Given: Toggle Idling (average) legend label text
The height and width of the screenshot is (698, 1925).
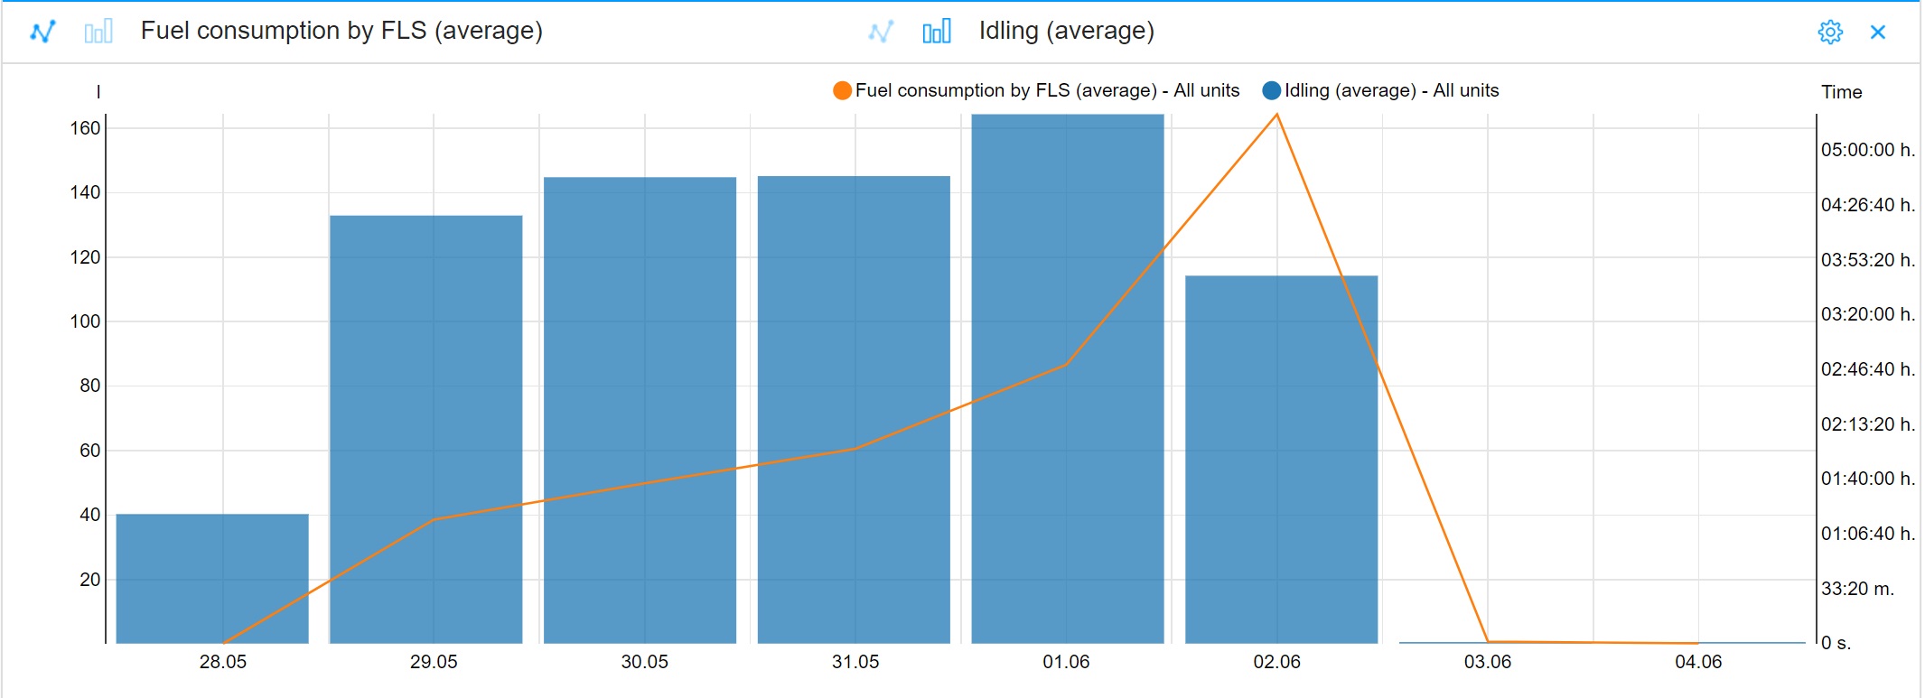Looking at the screenshot, I should 1391,90.
